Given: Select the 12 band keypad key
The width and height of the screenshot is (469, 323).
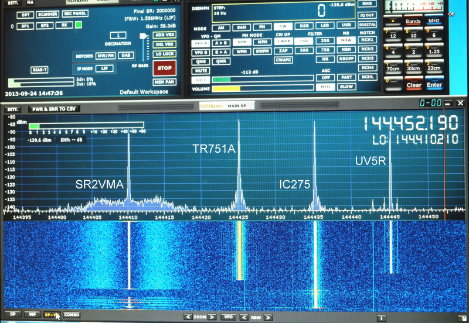Looking at the screenshot, I should click(x=393, y=34).
